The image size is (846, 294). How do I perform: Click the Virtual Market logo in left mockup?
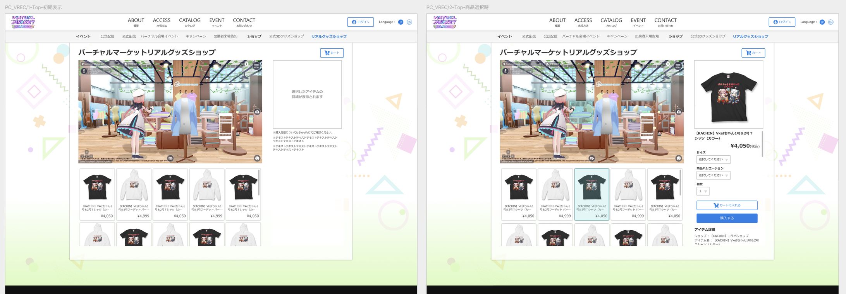click(23, 22)
